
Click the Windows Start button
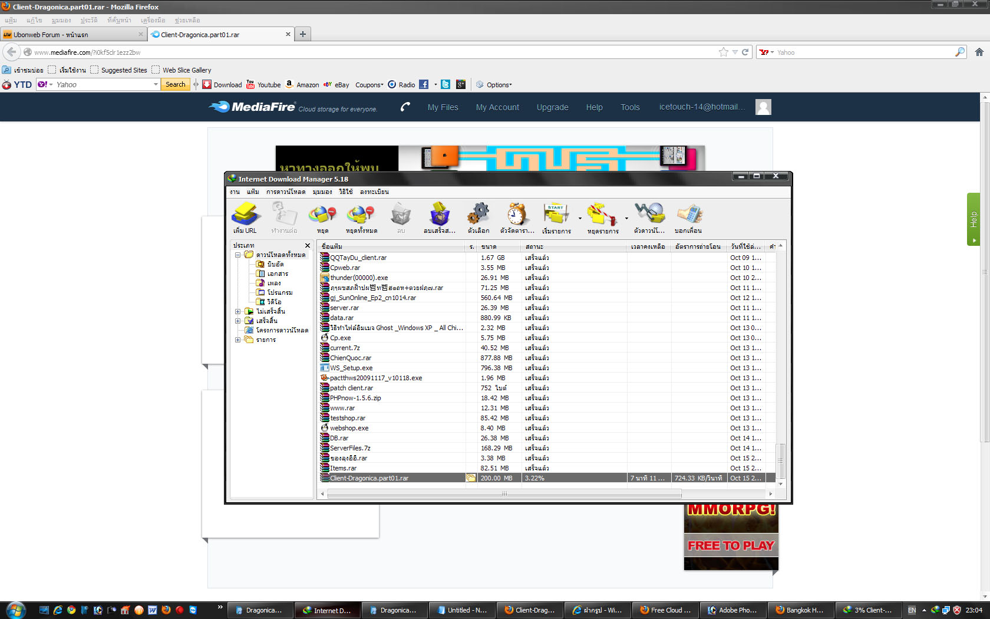tap(16, 610)
